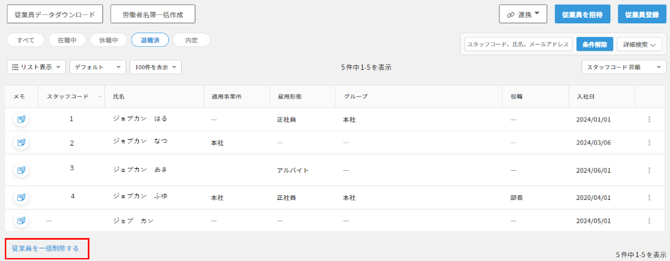Open memo icon for ジョブカン あき
Viewport: 670px width, 261px height.
pos(21,170)
